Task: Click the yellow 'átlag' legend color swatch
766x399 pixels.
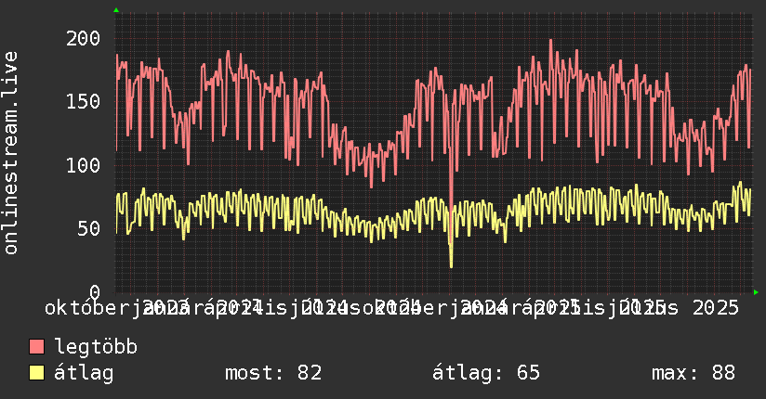Action: click(x=36, y=373)
